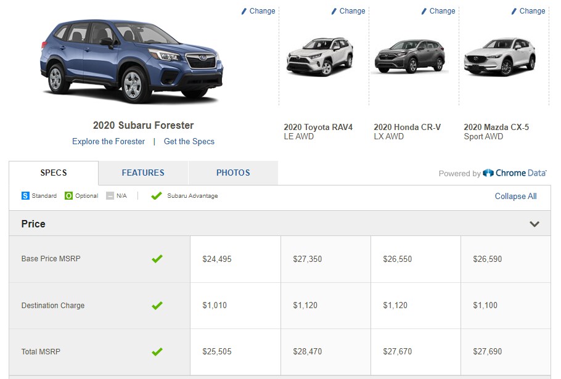Click the Chrome Data logo

pos(515,173)
